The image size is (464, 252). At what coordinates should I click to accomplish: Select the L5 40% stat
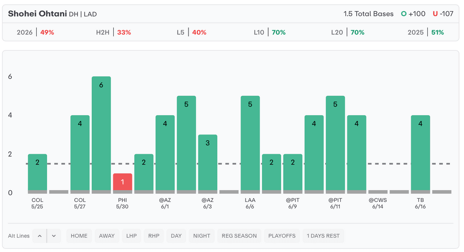click(x=192, y=32)
